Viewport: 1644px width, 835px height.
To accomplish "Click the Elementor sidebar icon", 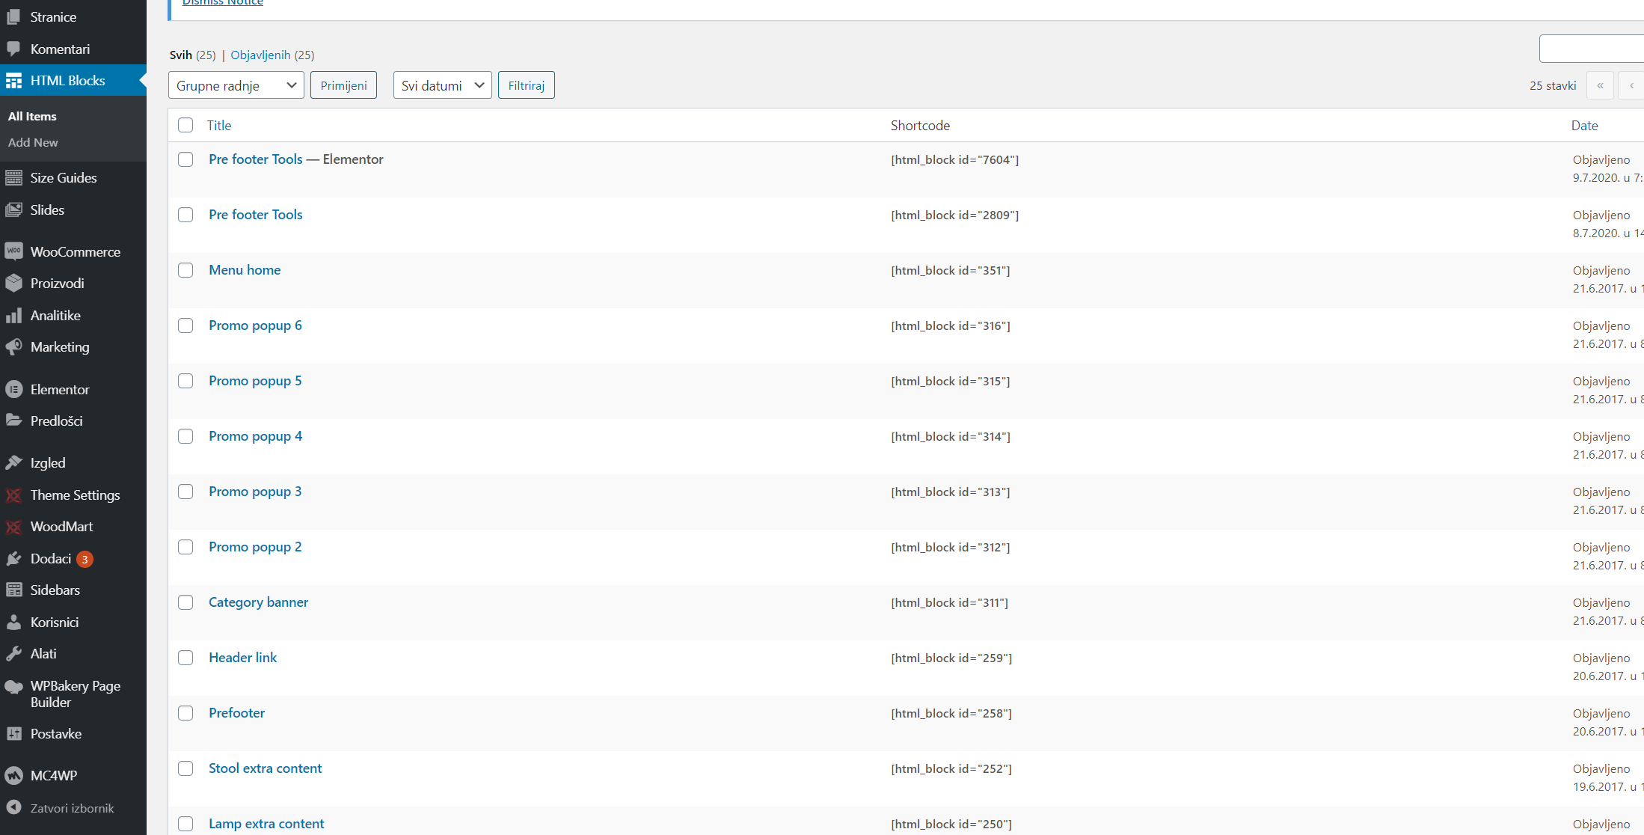I will pos(13,389).
